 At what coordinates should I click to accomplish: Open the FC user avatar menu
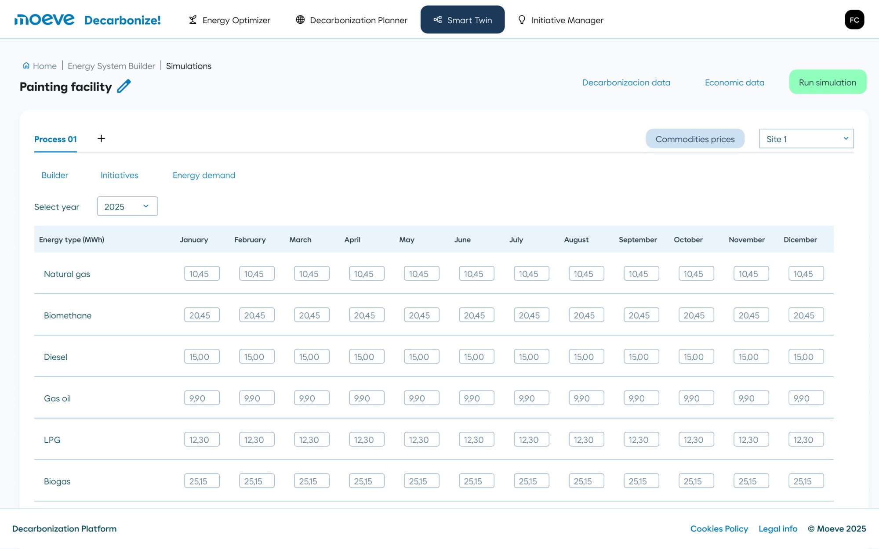854,20
